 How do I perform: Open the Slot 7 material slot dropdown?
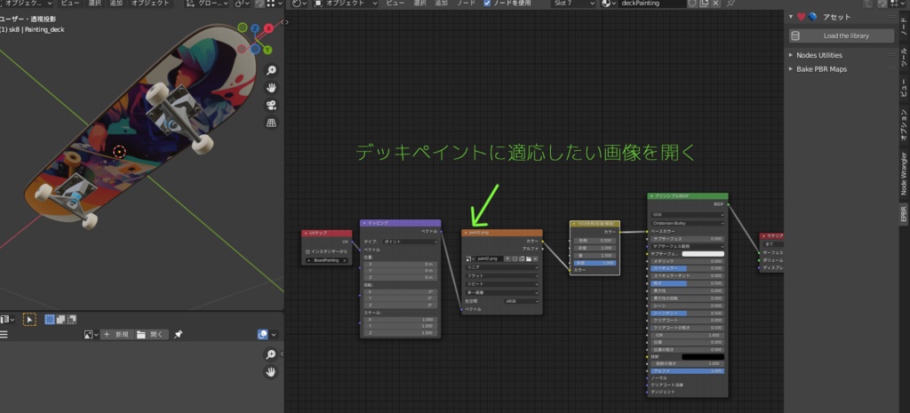tap(573, 4)
